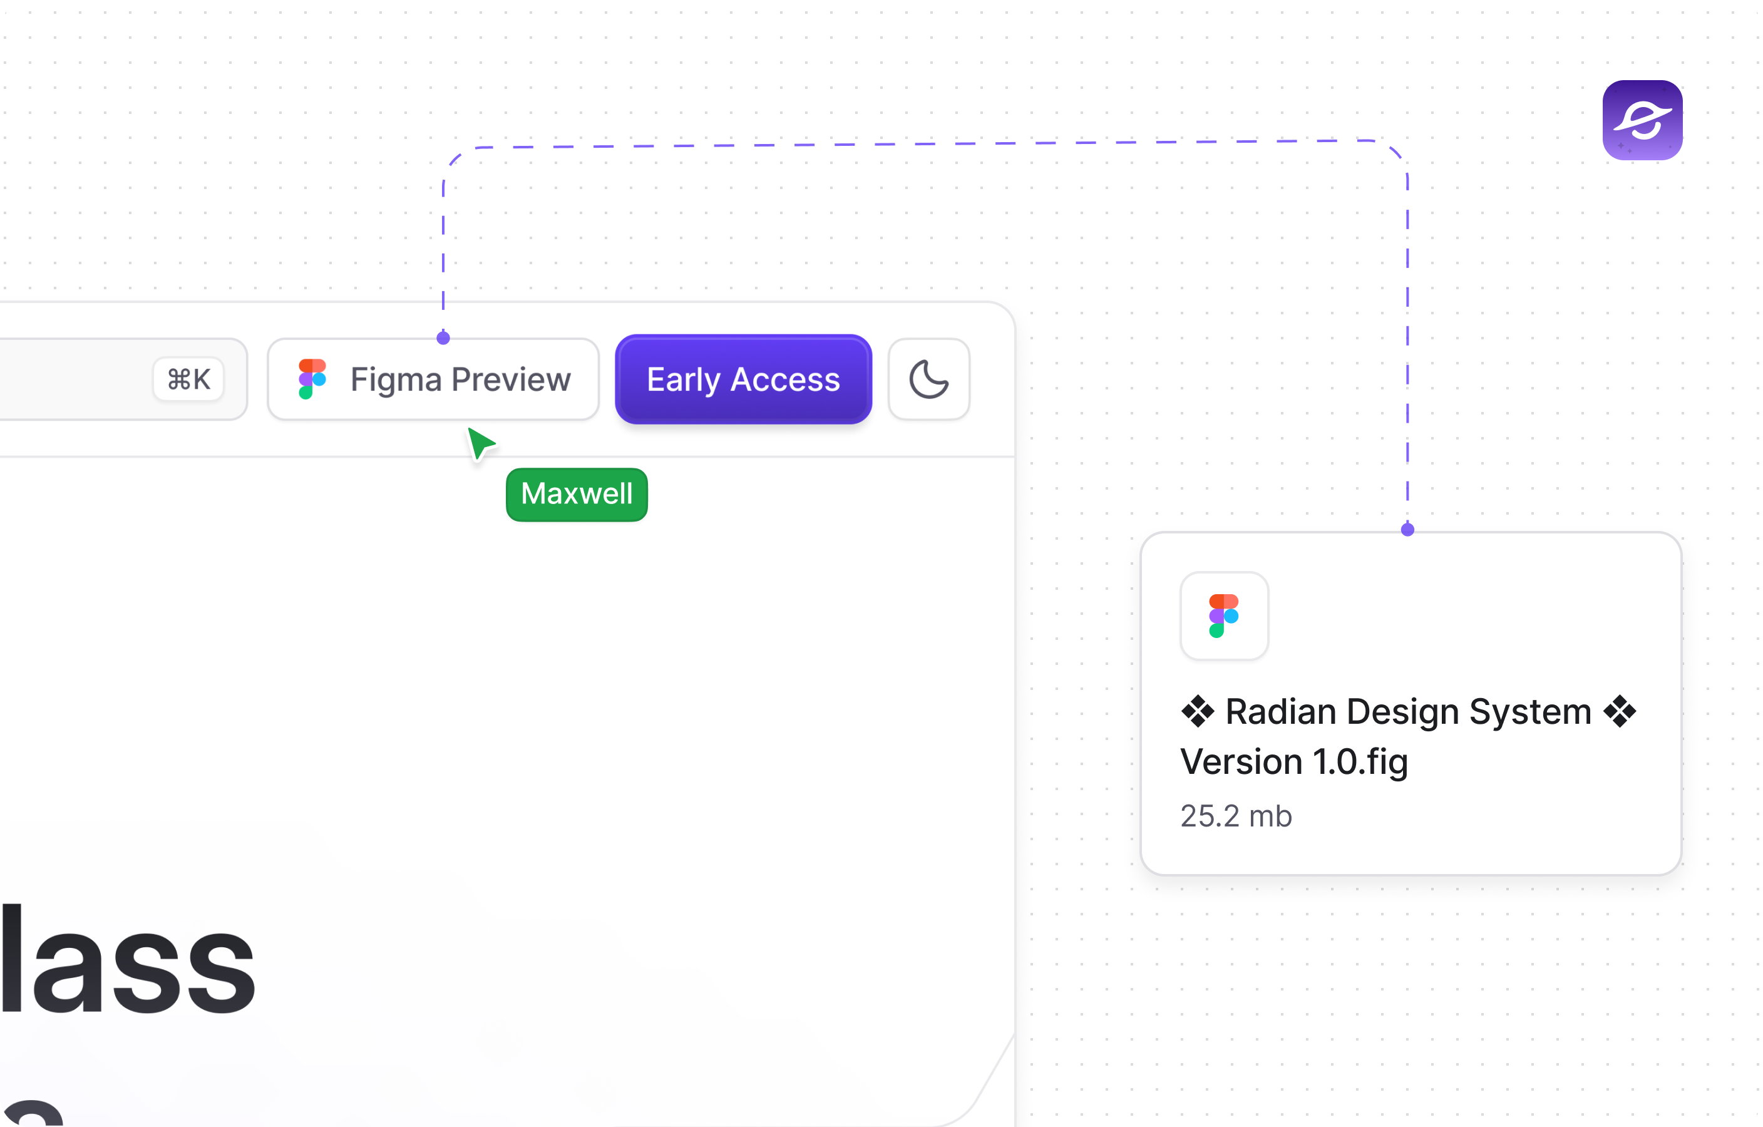Click Version 1.0.fig filename line

1293,761
